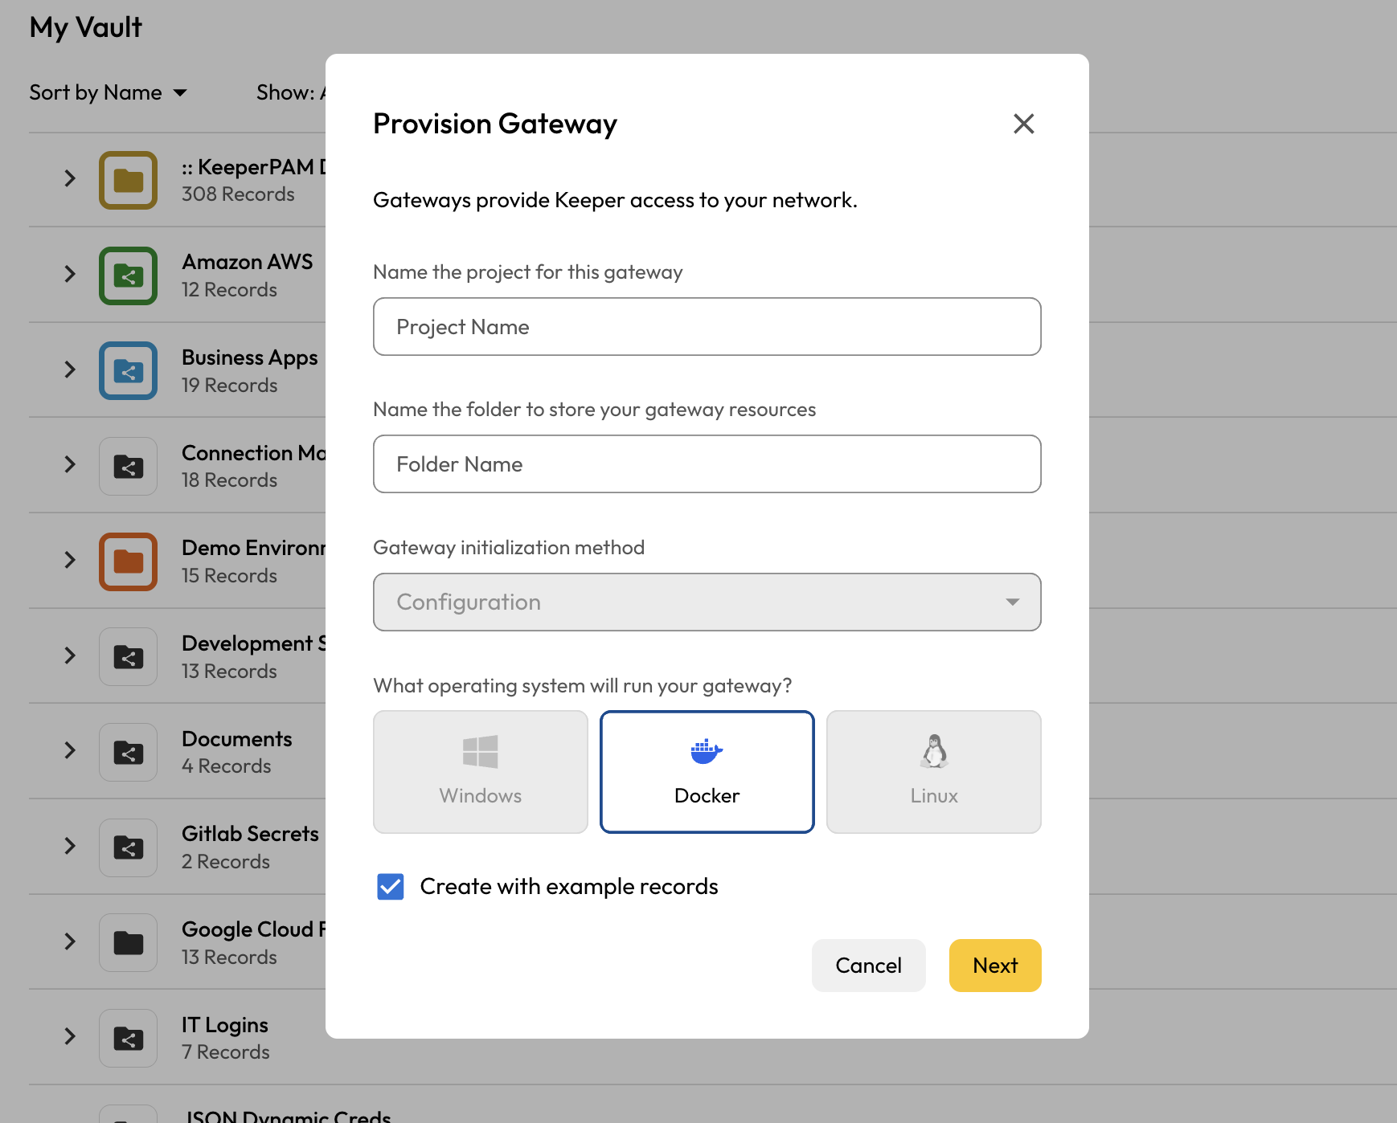The width and height of the screenshot is (1397, 1123).
Task: Click into the Folder Name field
Action: pyautogui.click(x=707, y=464)
